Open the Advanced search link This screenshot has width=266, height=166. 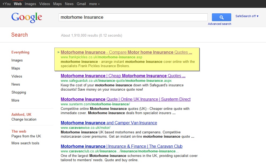coord(219,24)
